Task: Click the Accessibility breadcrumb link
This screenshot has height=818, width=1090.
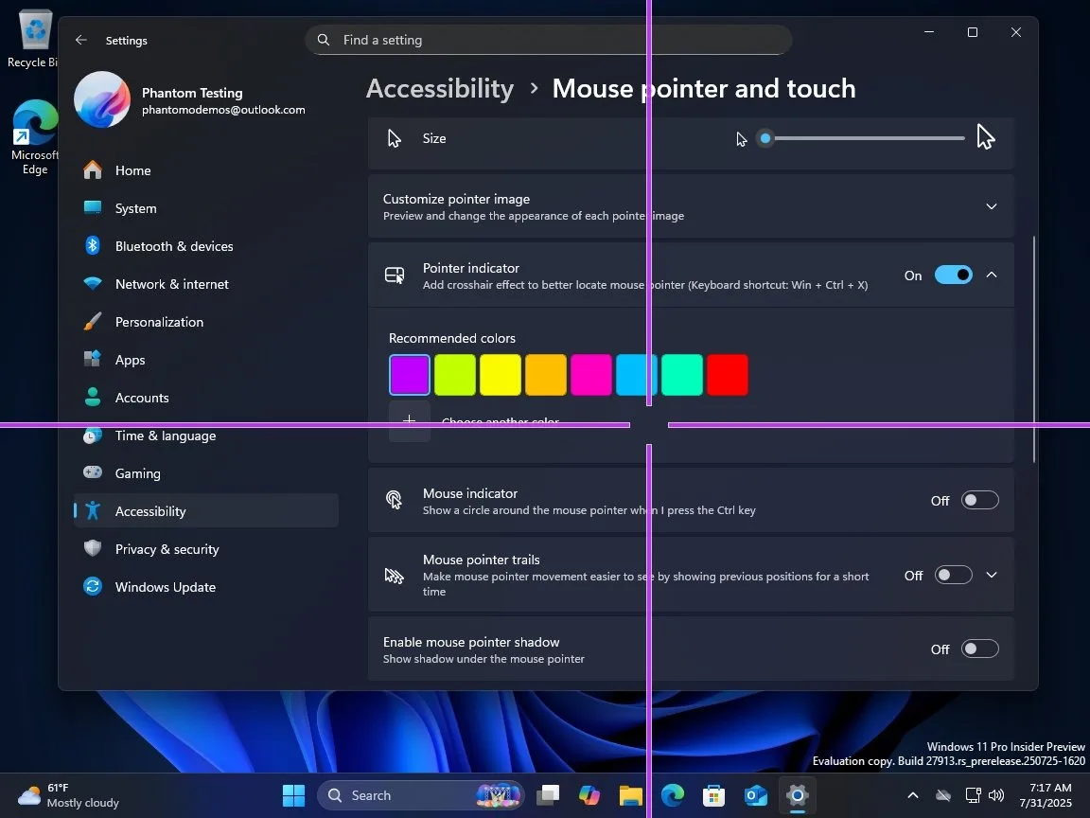Action: pyautogui.click(x=440, y=88)
